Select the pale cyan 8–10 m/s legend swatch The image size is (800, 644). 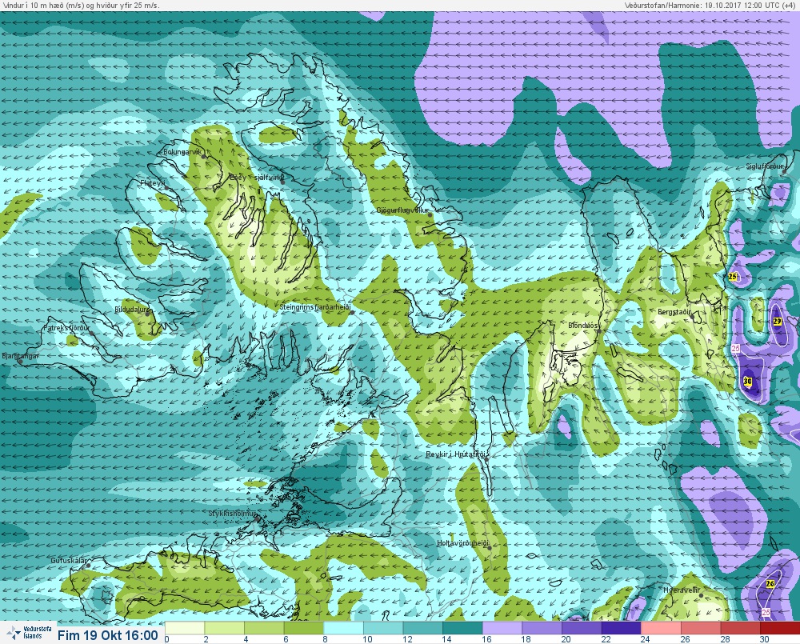coord(343,628)
